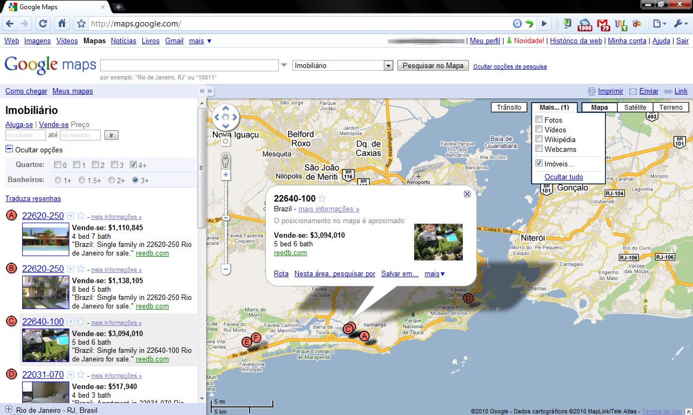Click the zoom slider handle on the map
This screenshot has width=693, height=415.
coord(226,218)
